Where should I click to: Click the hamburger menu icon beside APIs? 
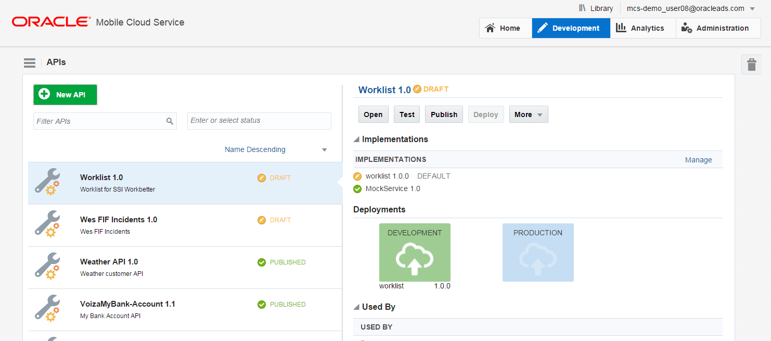click(x=29, y=63)
